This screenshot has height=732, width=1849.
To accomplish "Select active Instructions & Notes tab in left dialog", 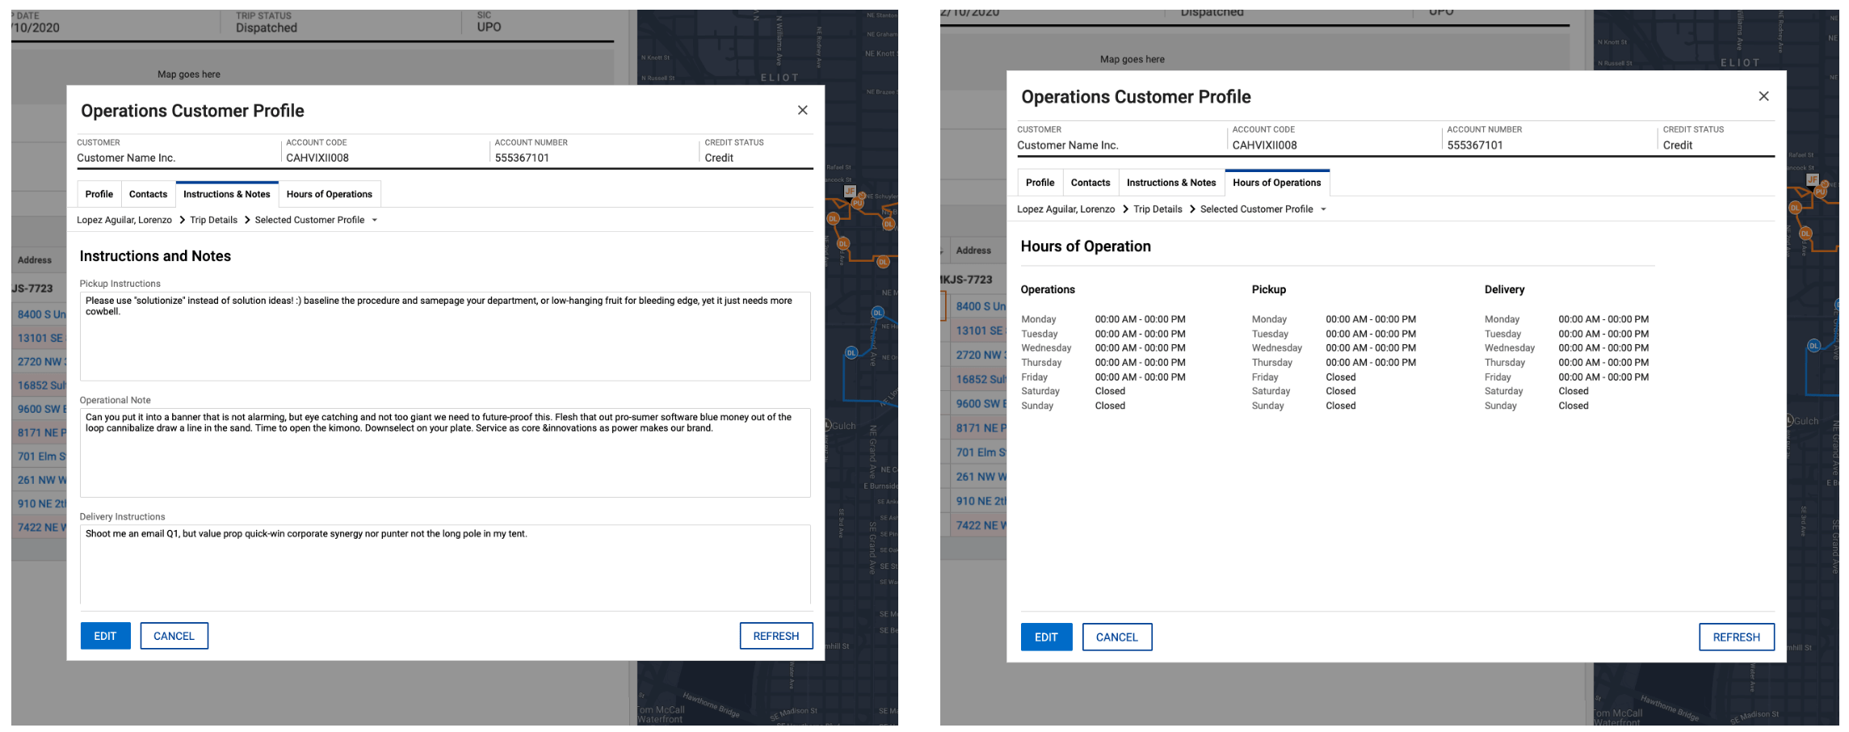I will (227, 194).
